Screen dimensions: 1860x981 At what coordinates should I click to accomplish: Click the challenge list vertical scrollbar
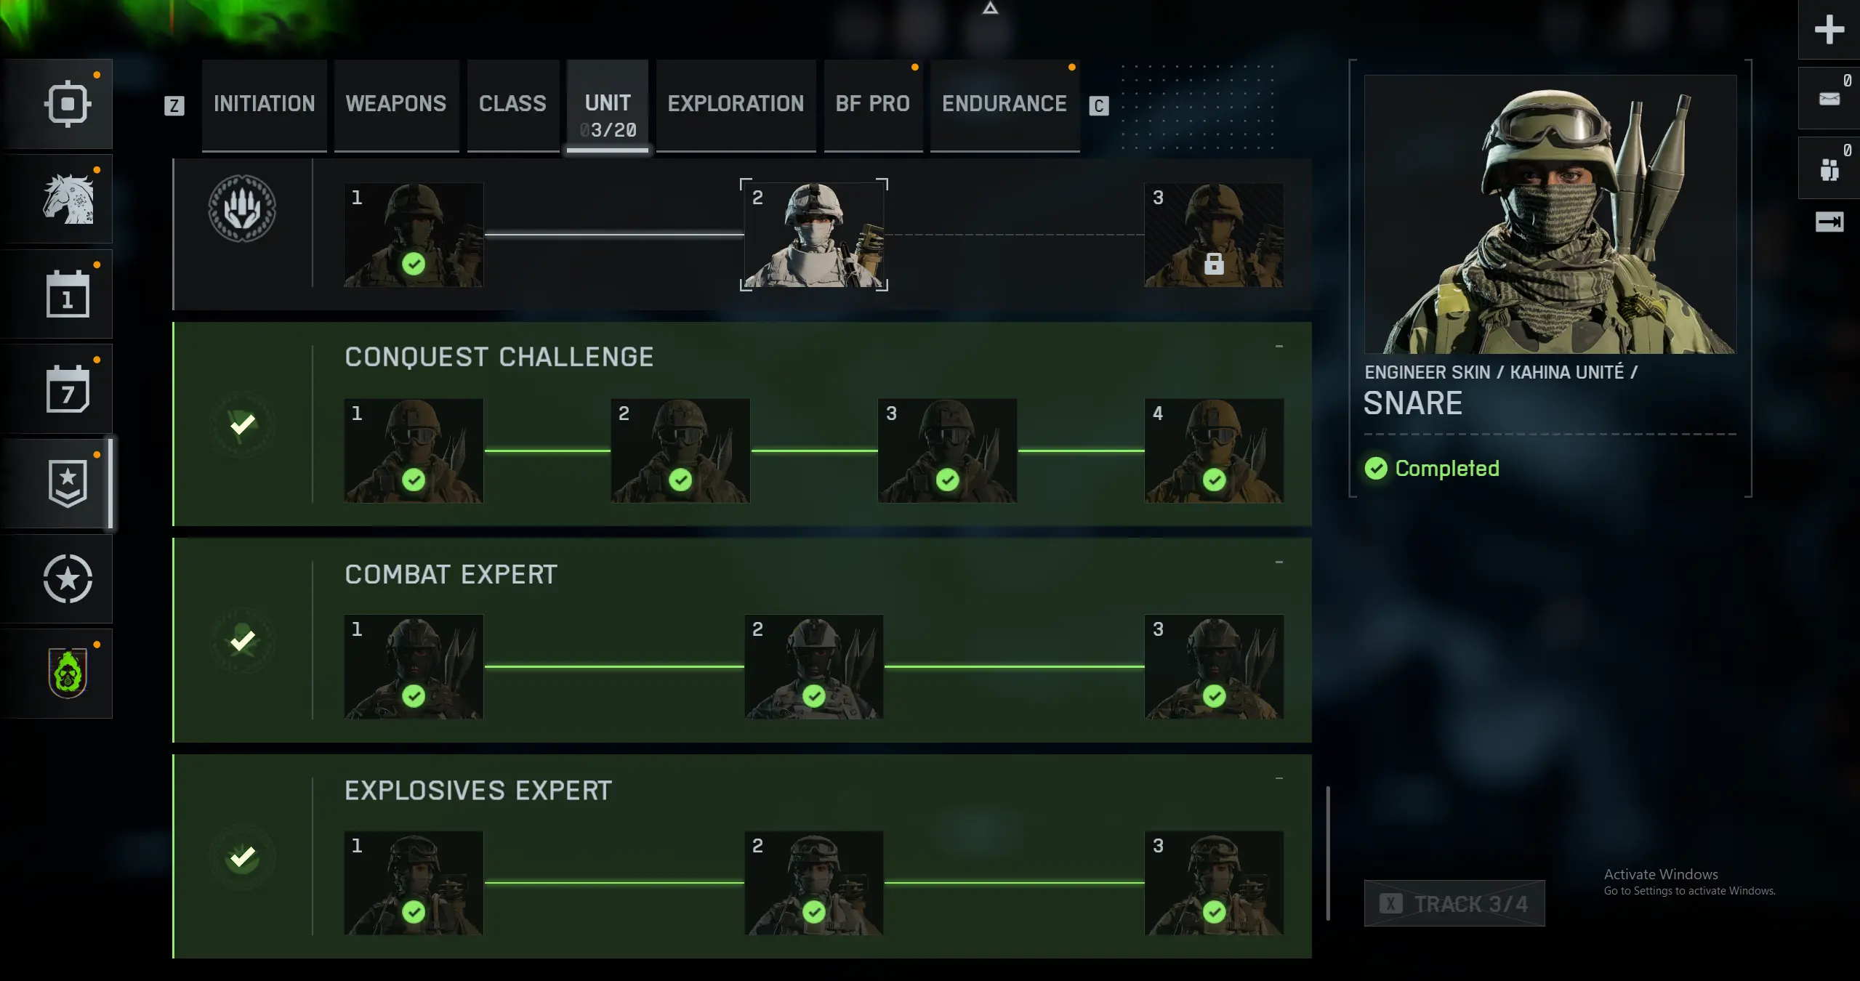[1328, 853]
